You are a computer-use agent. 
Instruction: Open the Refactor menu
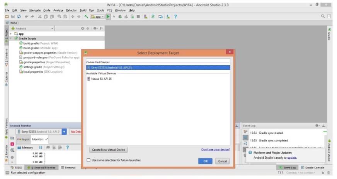pyautogui.click(x=71, y=10)
